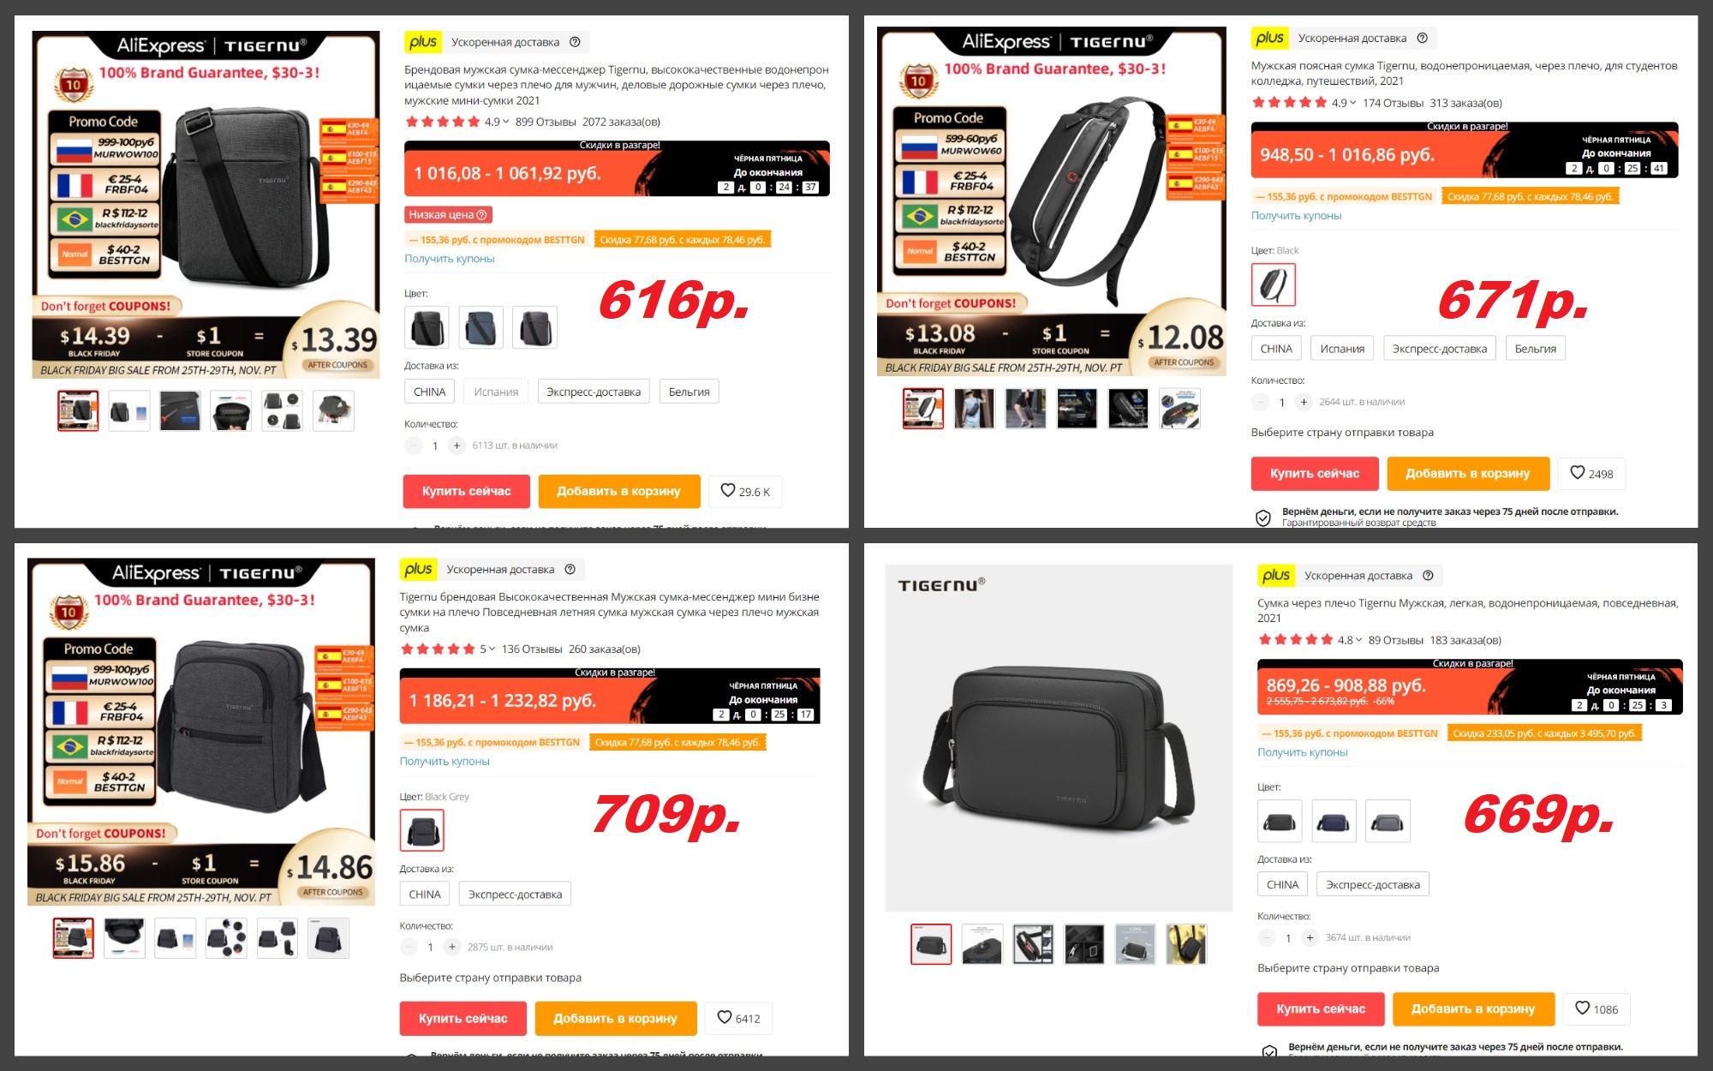Click the help question icon beside first Ускоренная доставка
Screen dimensions: 1713x1071
click(575, 42)
